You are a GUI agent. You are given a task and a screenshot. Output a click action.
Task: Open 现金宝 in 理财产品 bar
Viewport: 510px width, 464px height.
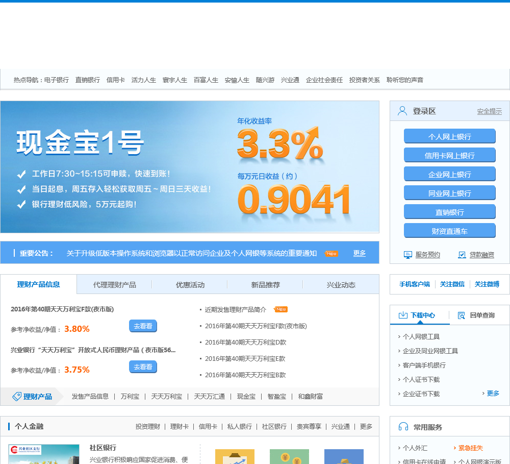coord(246,396)
